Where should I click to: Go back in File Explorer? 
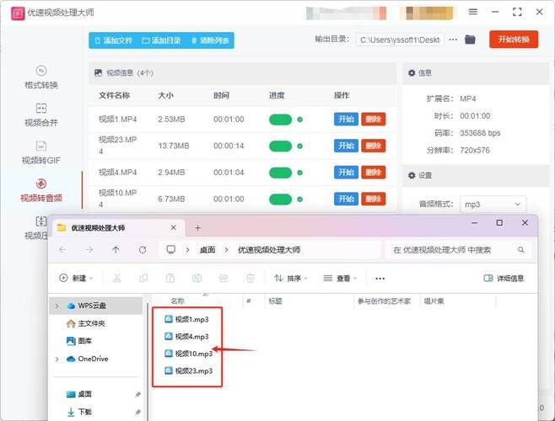(62, 249)
